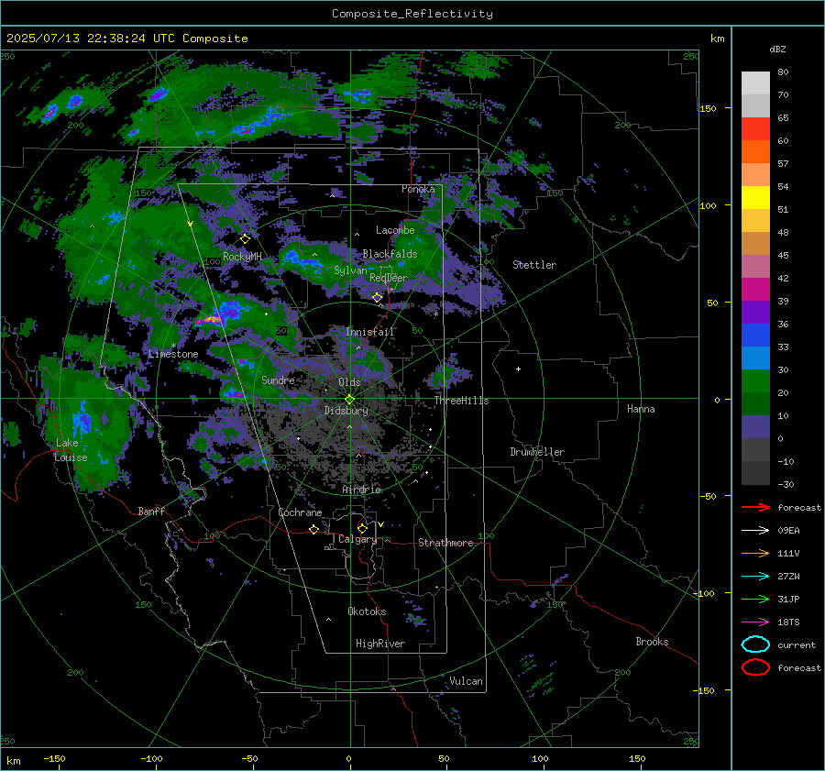The height and width of the screenshot is (771, 825).
Task: Click the yellow diamond marker below Cochrane
Action: coord(313,530)
